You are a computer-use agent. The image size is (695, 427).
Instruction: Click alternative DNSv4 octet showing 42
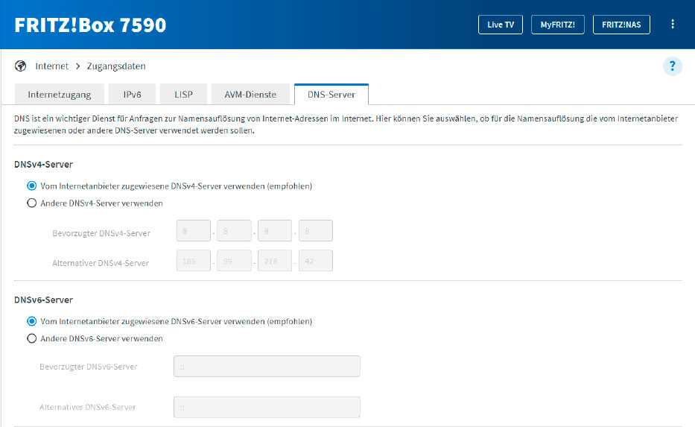[x=316, y=261]
